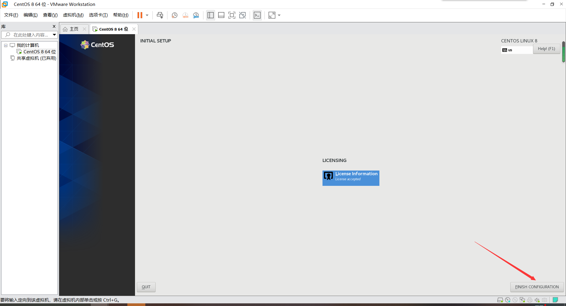
Task: Pause the virtual machine with the orange pause icon
Action: [x=140, y=15]
